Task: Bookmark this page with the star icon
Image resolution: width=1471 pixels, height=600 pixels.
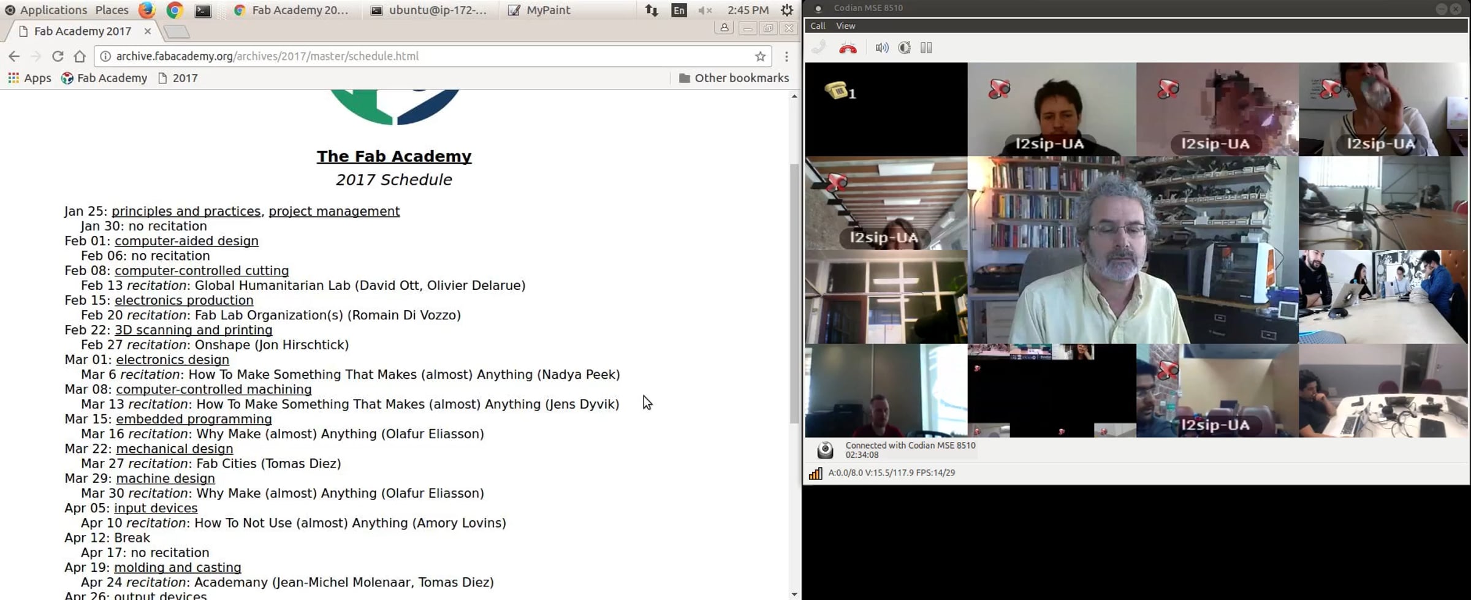Action: (x=761, y=56)
